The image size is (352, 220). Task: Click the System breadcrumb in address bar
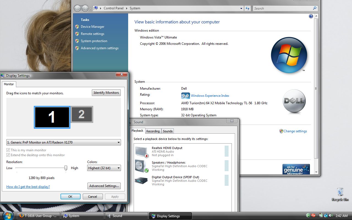(x=135, y=8)
